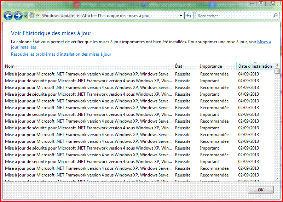Maximize the window
This screenshot has height=202, width=283.
[x=261, y=3]
